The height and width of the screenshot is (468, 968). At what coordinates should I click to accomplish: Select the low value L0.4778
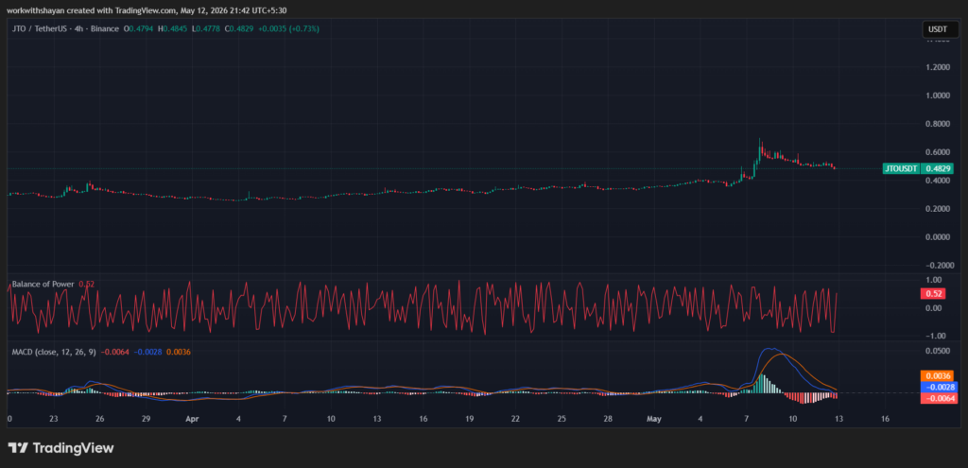(x=207, y=28)
